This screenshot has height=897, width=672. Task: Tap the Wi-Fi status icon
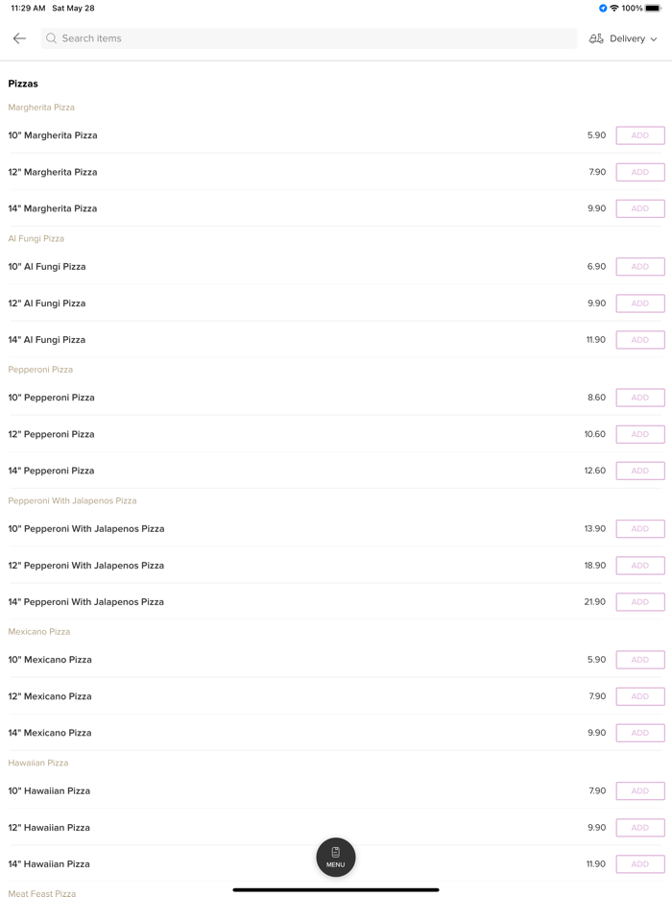tap(614, 9)
